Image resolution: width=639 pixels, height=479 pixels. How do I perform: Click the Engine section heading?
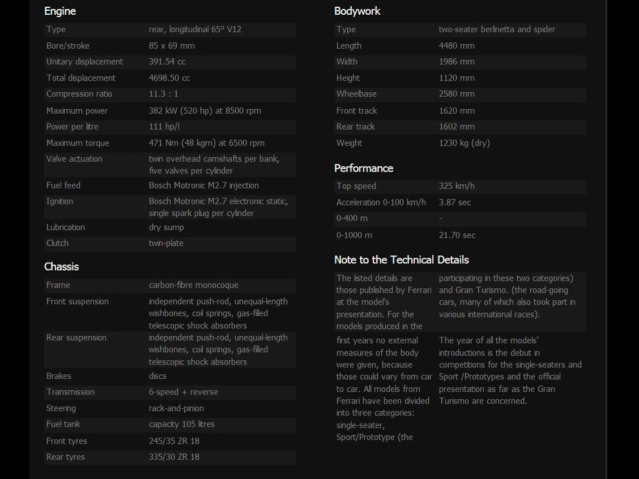coord(60,11)
